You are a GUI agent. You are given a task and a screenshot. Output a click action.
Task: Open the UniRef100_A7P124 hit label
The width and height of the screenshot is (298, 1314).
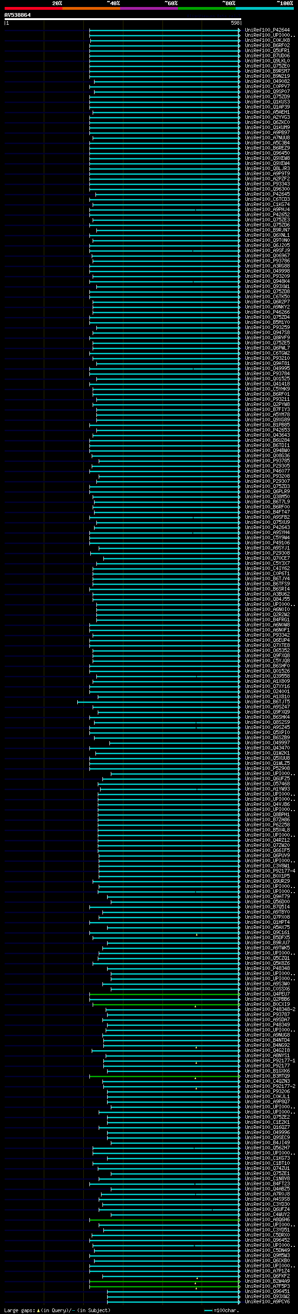pos(267,1271)
